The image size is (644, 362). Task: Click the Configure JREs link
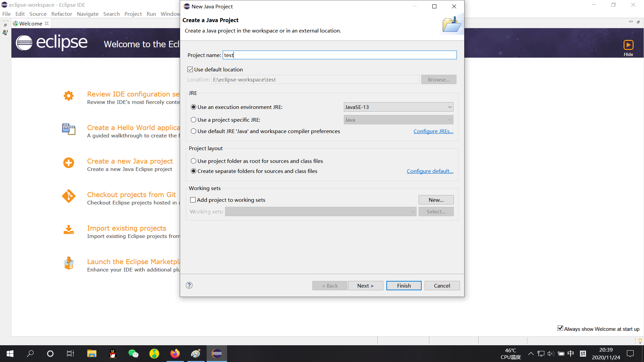(x=433, y=131)
